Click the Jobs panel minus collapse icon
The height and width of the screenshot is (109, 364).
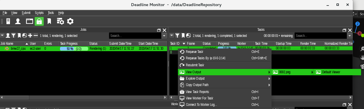click(x=36, y=35)
